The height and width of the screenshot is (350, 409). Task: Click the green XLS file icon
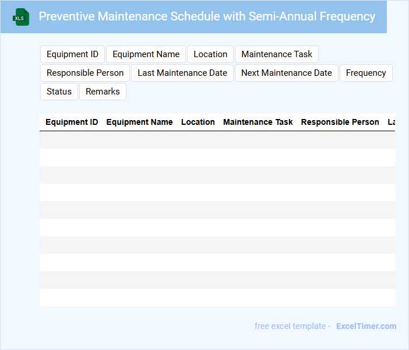click(21, 17)
